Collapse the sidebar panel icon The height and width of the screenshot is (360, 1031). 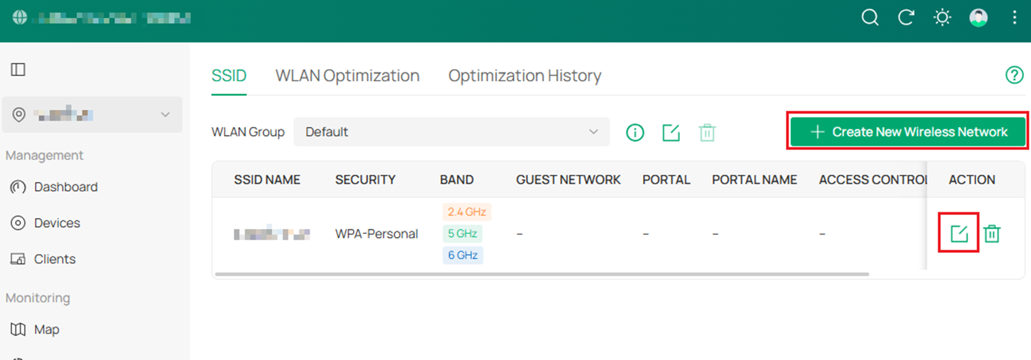[18, 69]
